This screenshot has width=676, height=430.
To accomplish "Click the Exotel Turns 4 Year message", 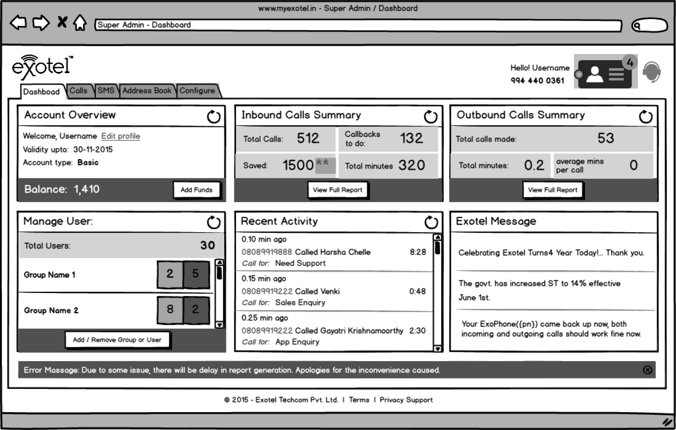I will coord(551,253).
